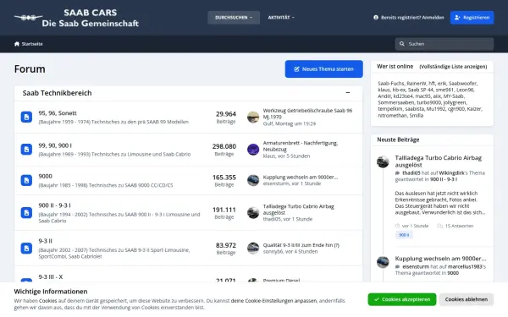Click the magnifier icon in search box

tap(401, 44)
